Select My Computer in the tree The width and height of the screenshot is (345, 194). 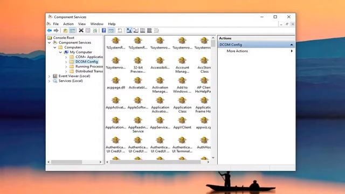pos(81,52)
